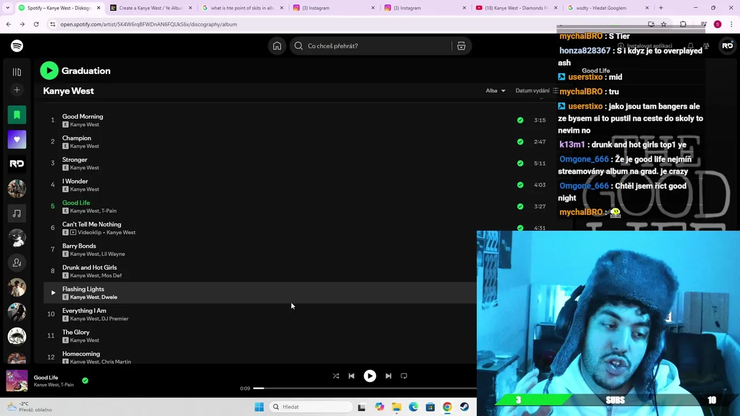Skip to next track
This screenshot has height=416, width=740.
[x=388, y=376]
